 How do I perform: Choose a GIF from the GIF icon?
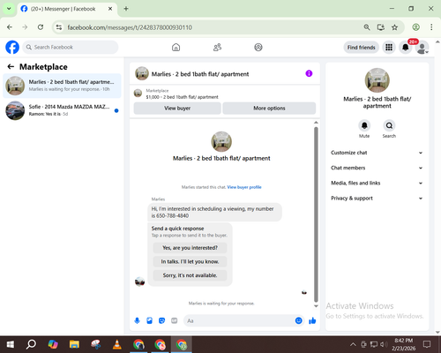tap(175, 320)
